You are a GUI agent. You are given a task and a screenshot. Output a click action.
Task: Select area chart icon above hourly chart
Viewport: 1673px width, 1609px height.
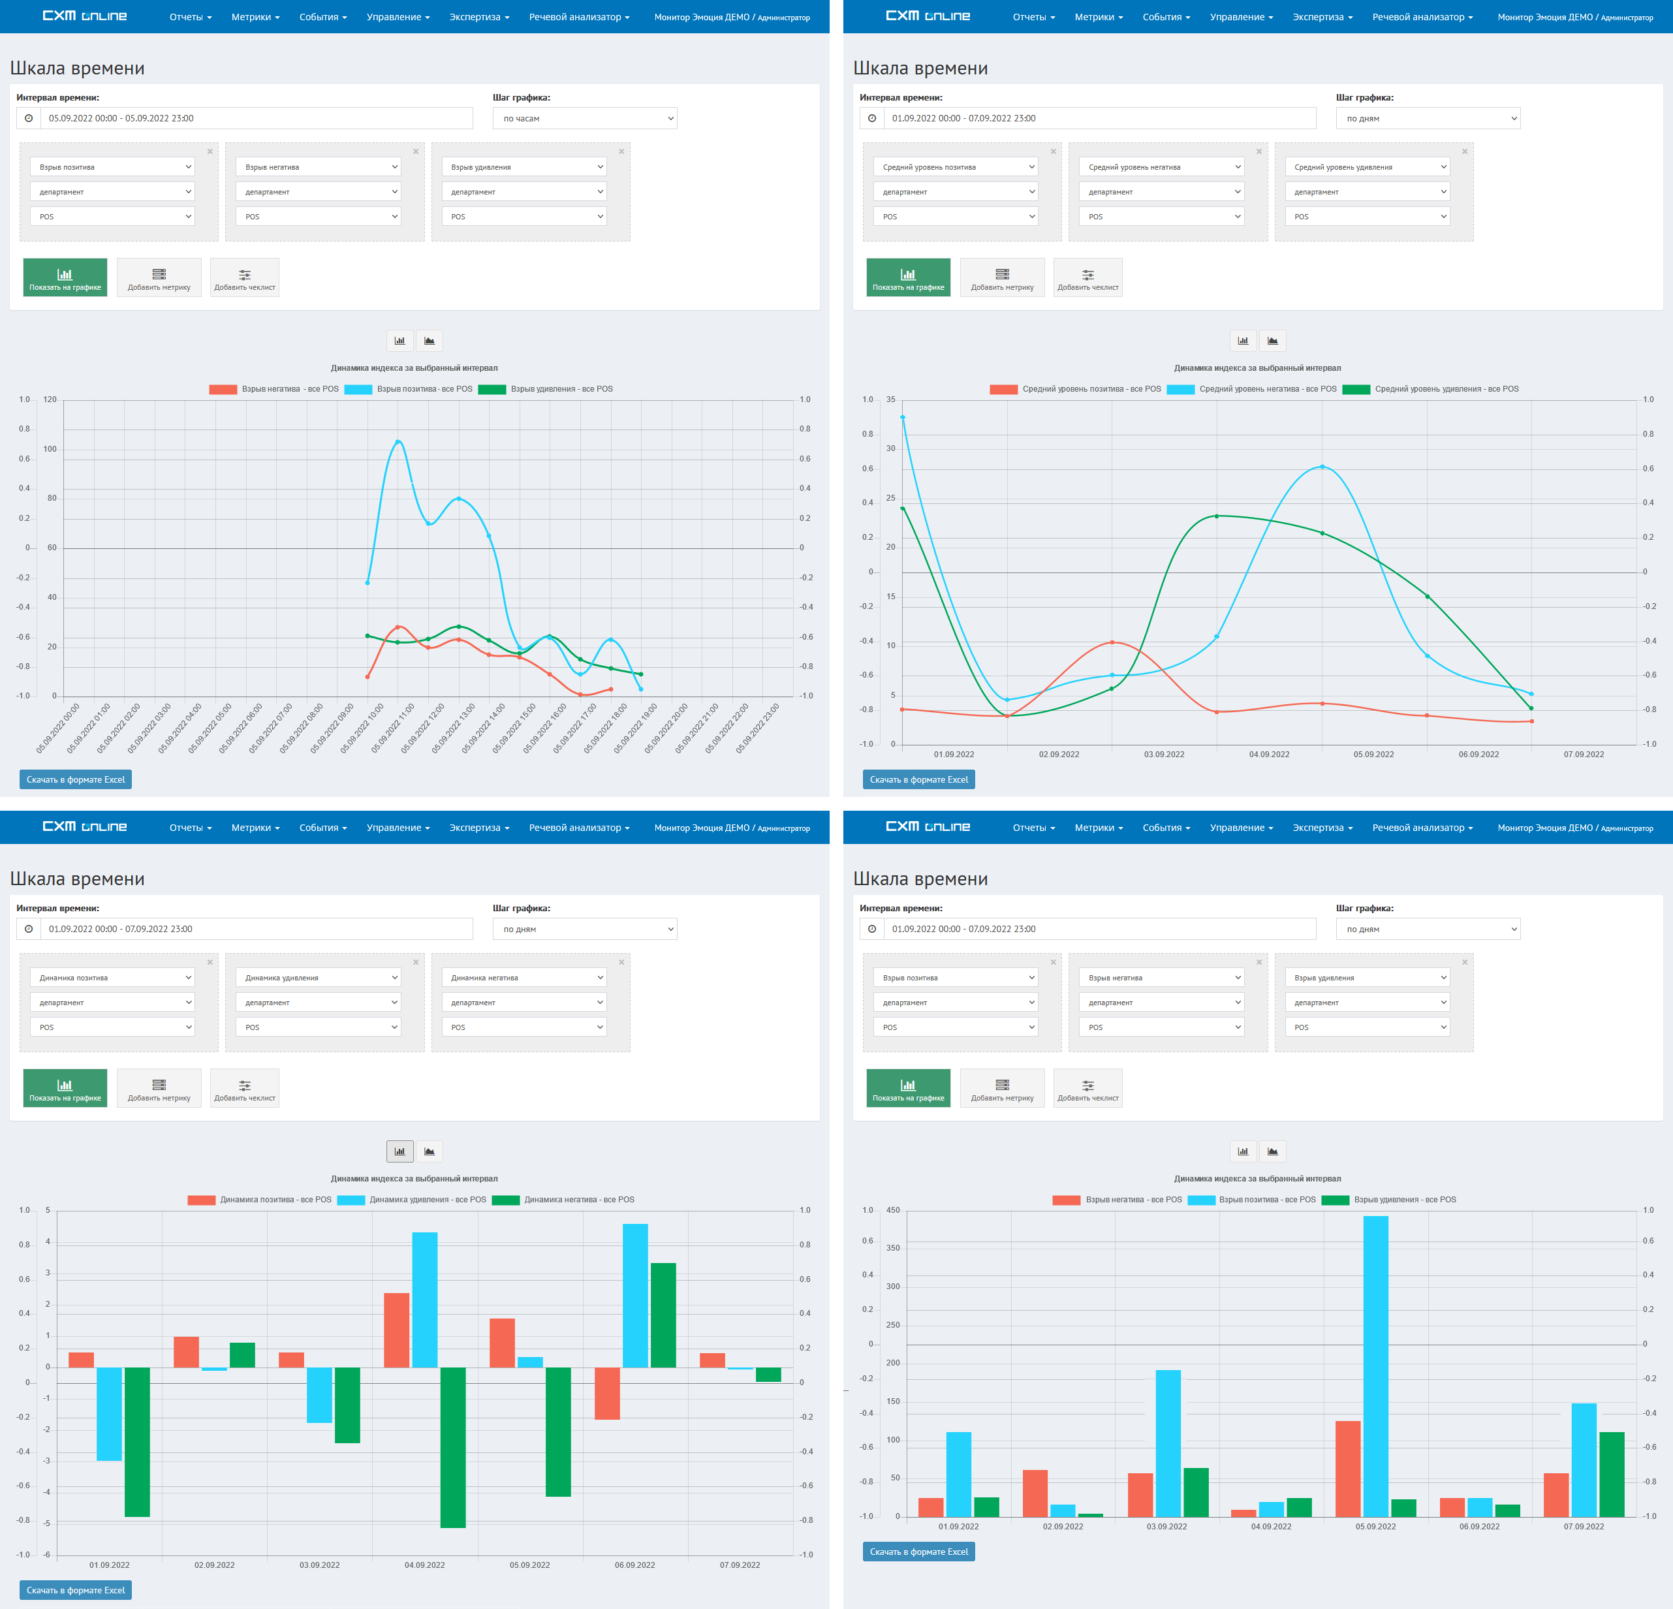pyautogui.click(x=430, y=341)
